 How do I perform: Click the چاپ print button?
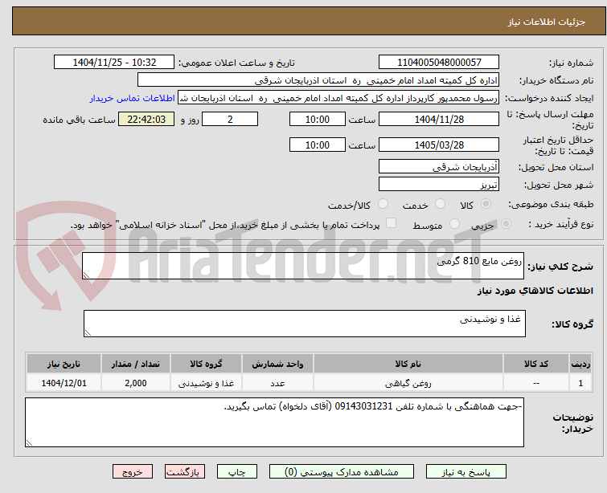(237, 472)
